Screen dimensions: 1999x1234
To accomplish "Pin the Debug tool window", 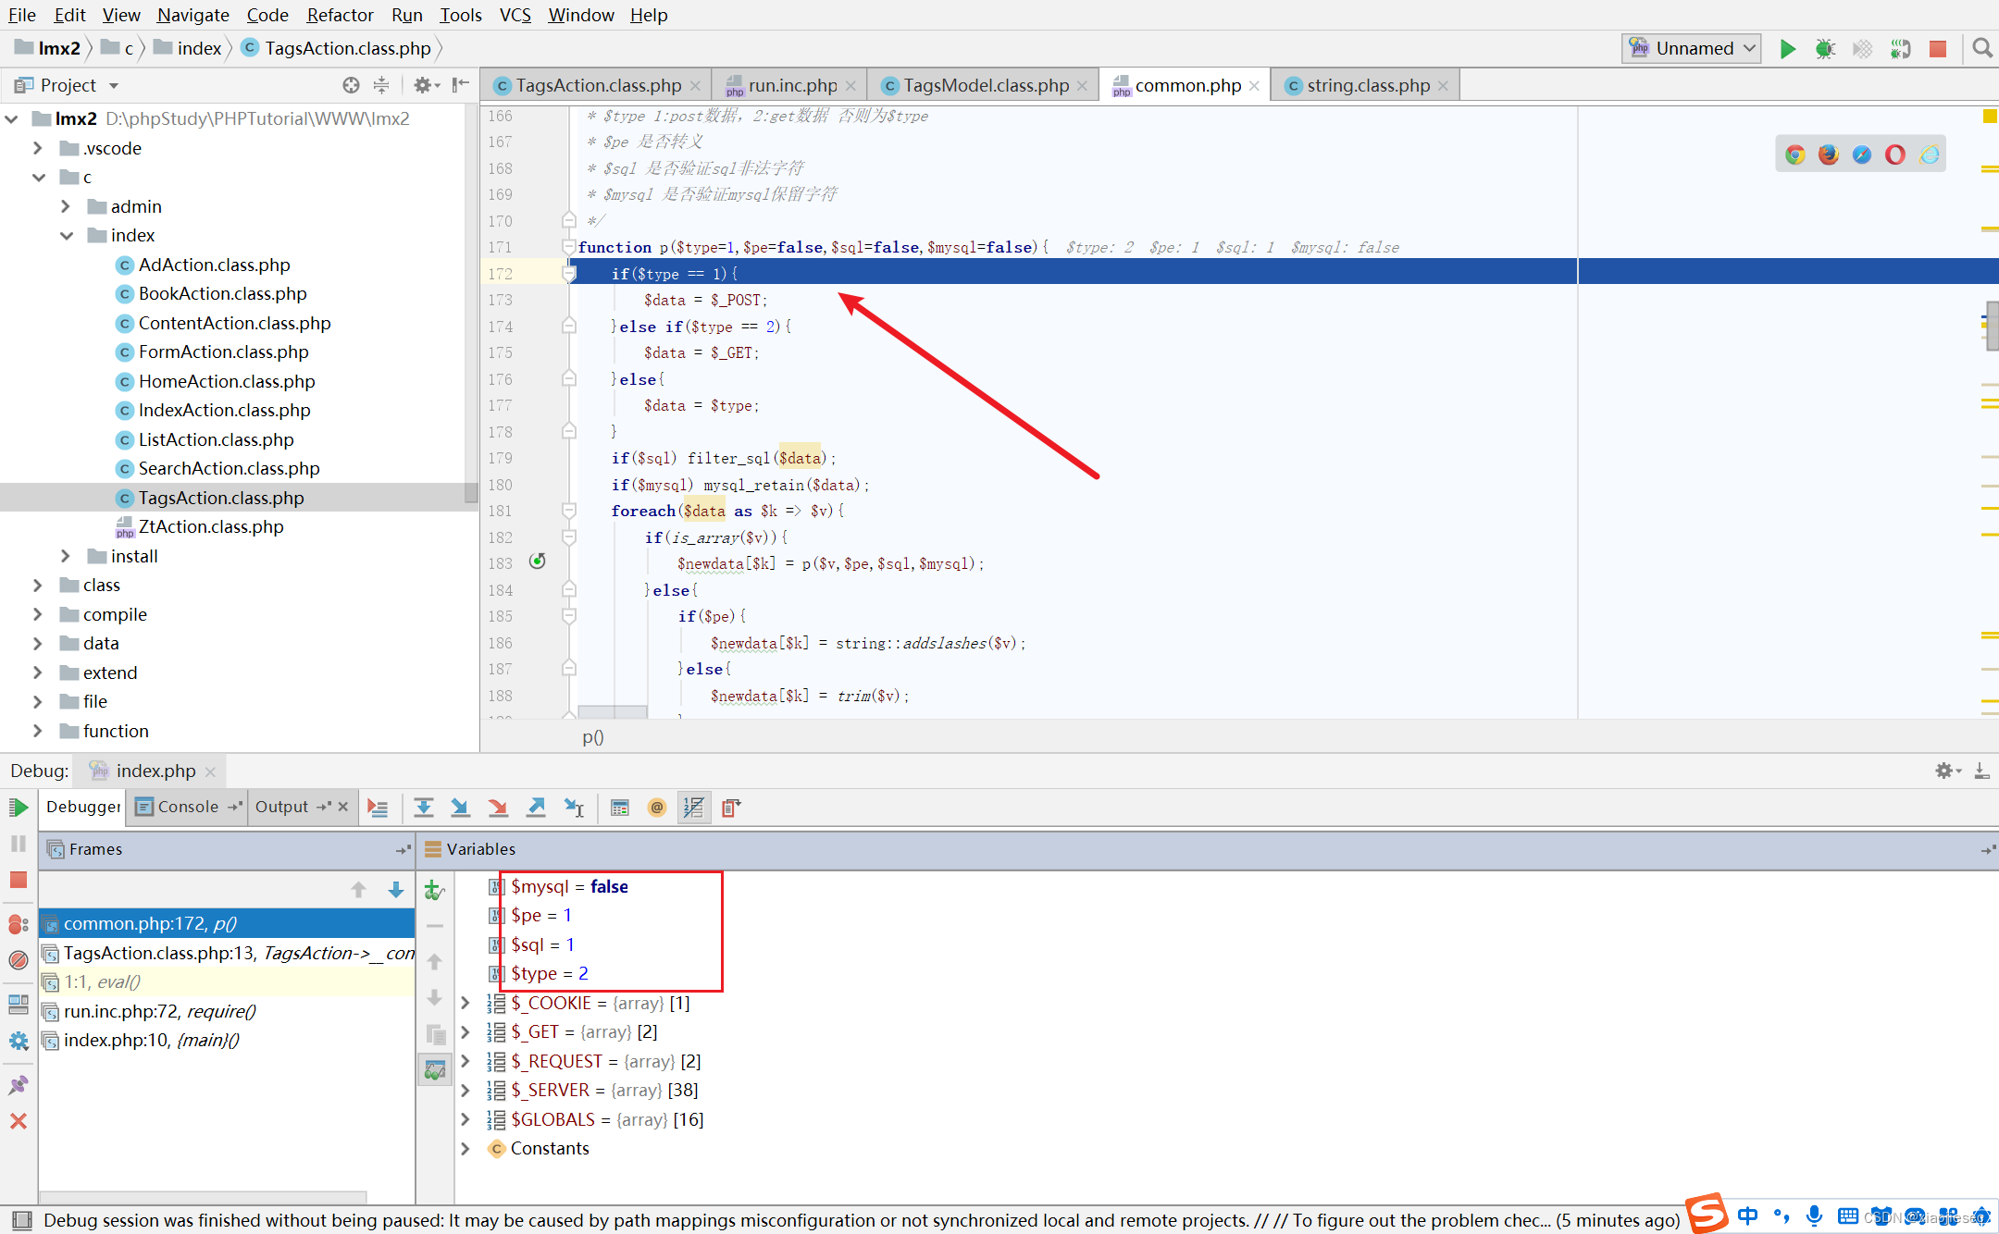I will pyautogui.click(x=18, y=1084).
